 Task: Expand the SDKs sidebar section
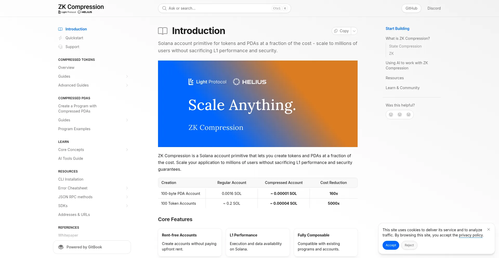tap(127, 206)
